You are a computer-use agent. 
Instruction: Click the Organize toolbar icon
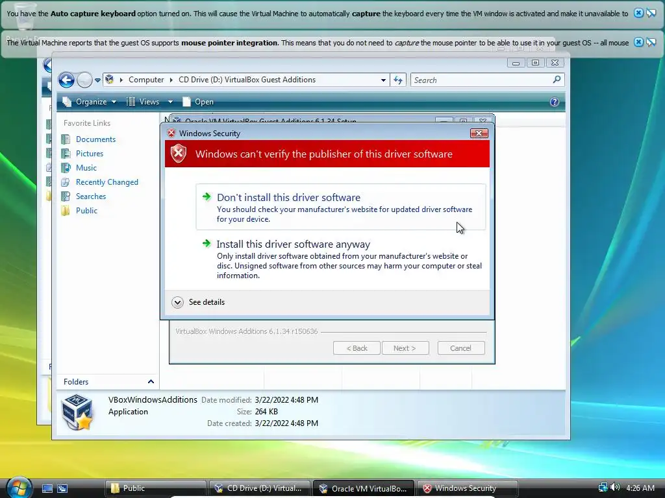point(67,102)
